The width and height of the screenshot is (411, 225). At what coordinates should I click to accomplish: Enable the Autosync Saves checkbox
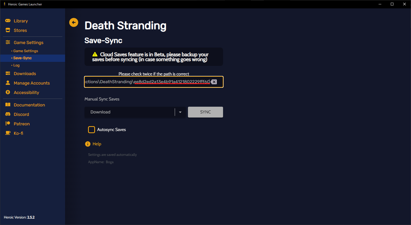point(92,130)
